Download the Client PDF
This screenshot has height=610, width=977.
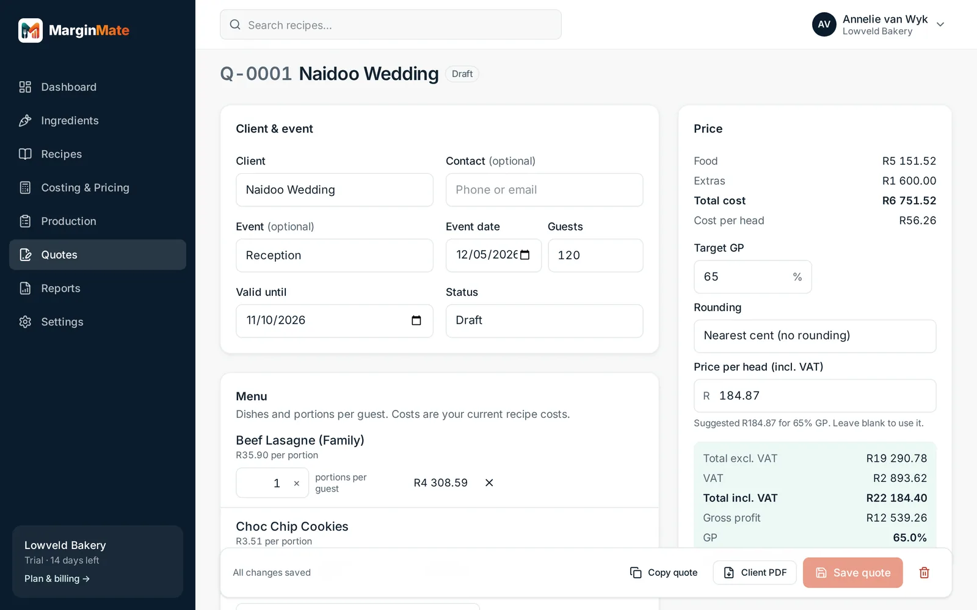(755, 573)
